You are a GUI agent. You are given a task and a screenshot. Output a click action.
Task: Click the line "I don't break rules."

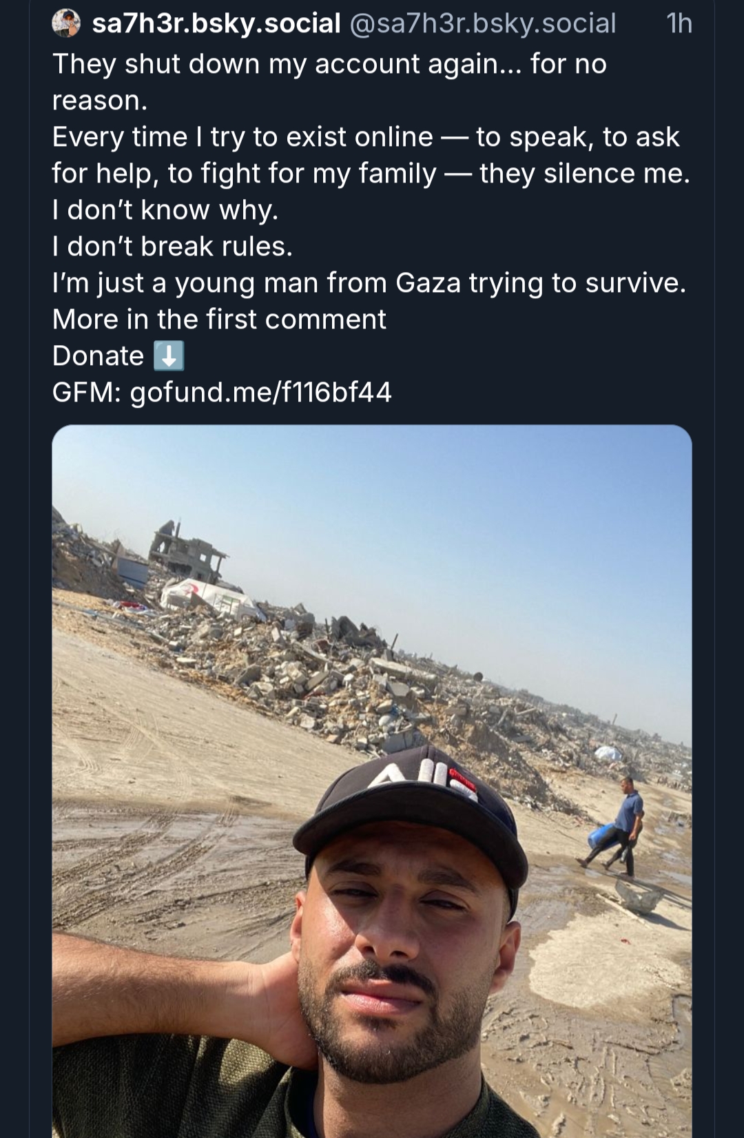tap(172, 247)
